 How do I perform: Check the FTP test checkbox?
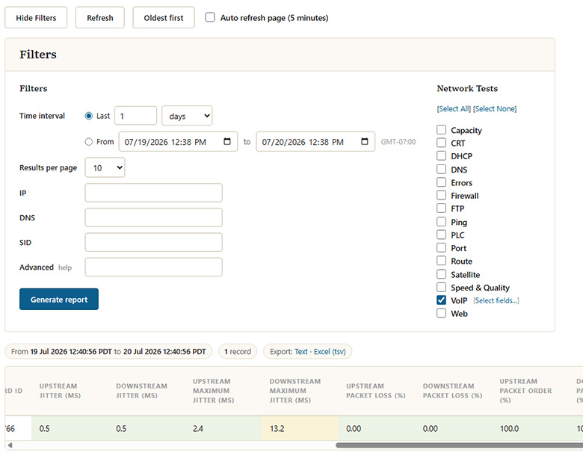pos(441,208)
